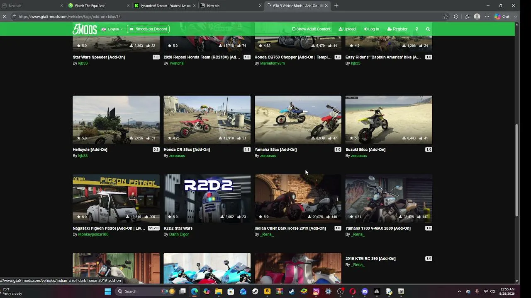Open Microsoft Edge from the taskbar
This screenshot has height=298, width=531.
(x=194, y=291)
